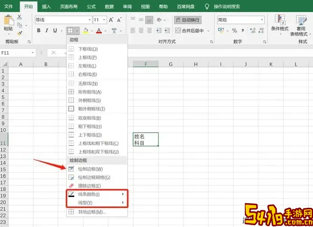Toggle Italic formatting
This screenshot has height=227, width=313.
(47, 30)
